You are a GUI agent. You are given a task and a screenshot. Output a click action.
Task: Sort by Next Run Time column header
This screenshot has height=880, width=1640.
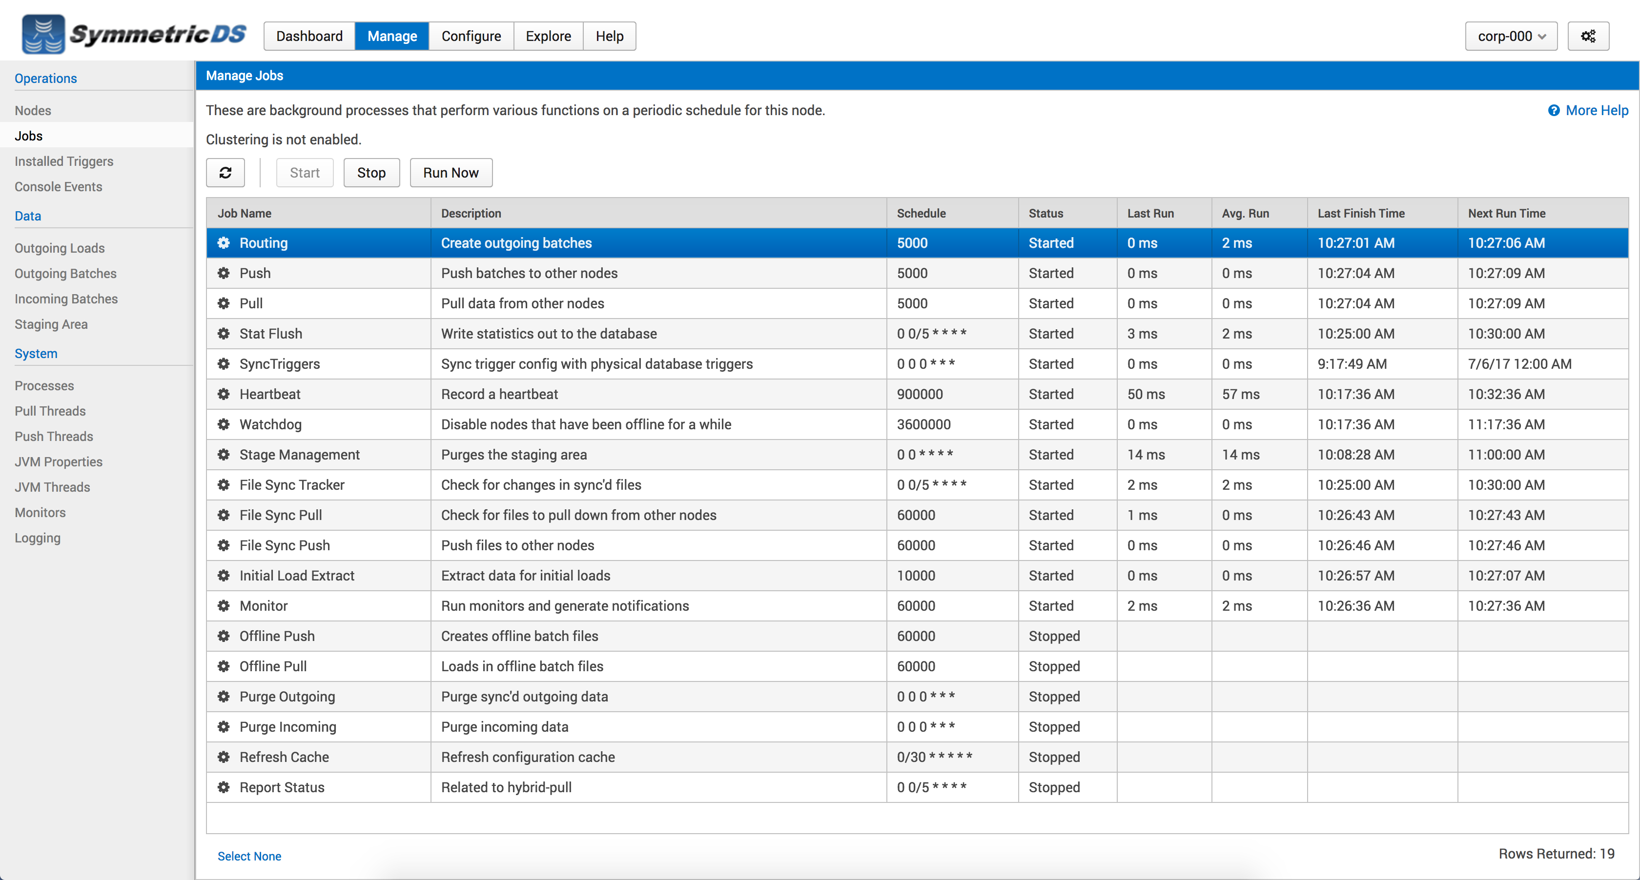click(1542, 213)
